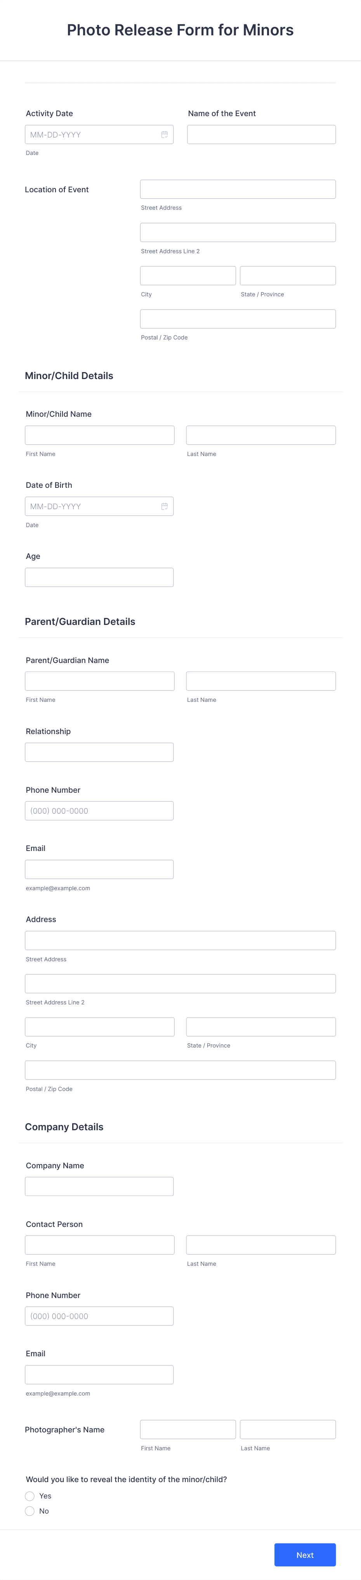This screenshot has width=361, height=1580.
Task: Click the Activity Date input field
Action: point(99,134)
